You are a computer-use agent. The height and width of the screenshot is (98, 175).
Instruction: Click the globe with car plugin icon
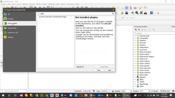coord(126,13)
